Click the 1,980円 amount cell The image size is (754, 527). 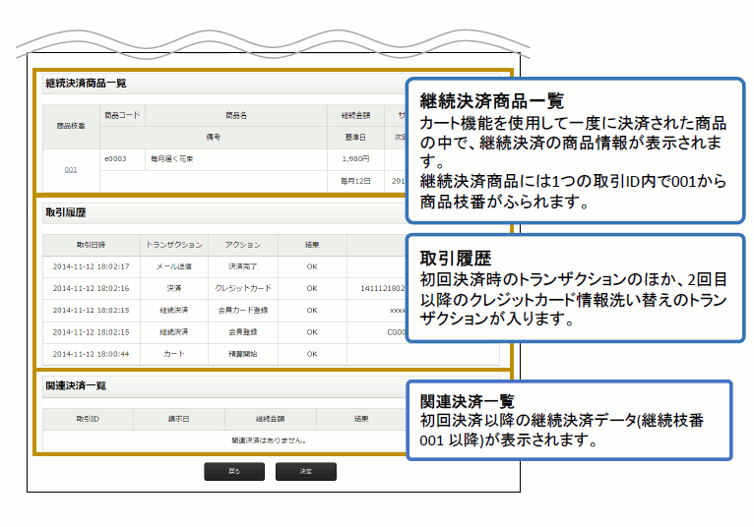pos(355,157)
